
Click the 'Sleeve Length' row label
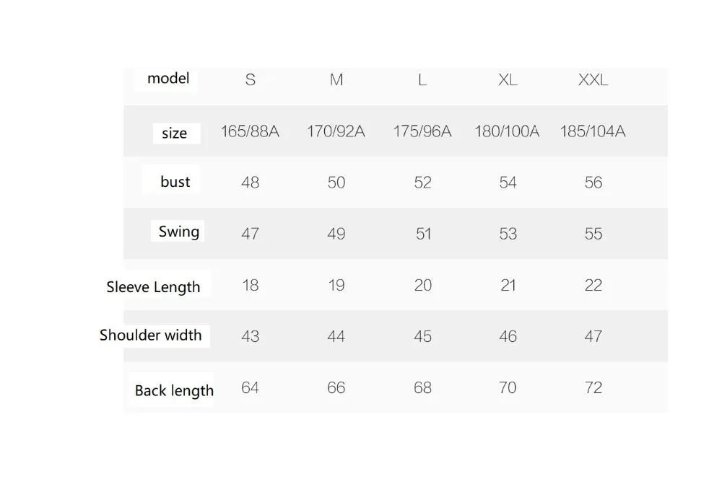point(153,286)
